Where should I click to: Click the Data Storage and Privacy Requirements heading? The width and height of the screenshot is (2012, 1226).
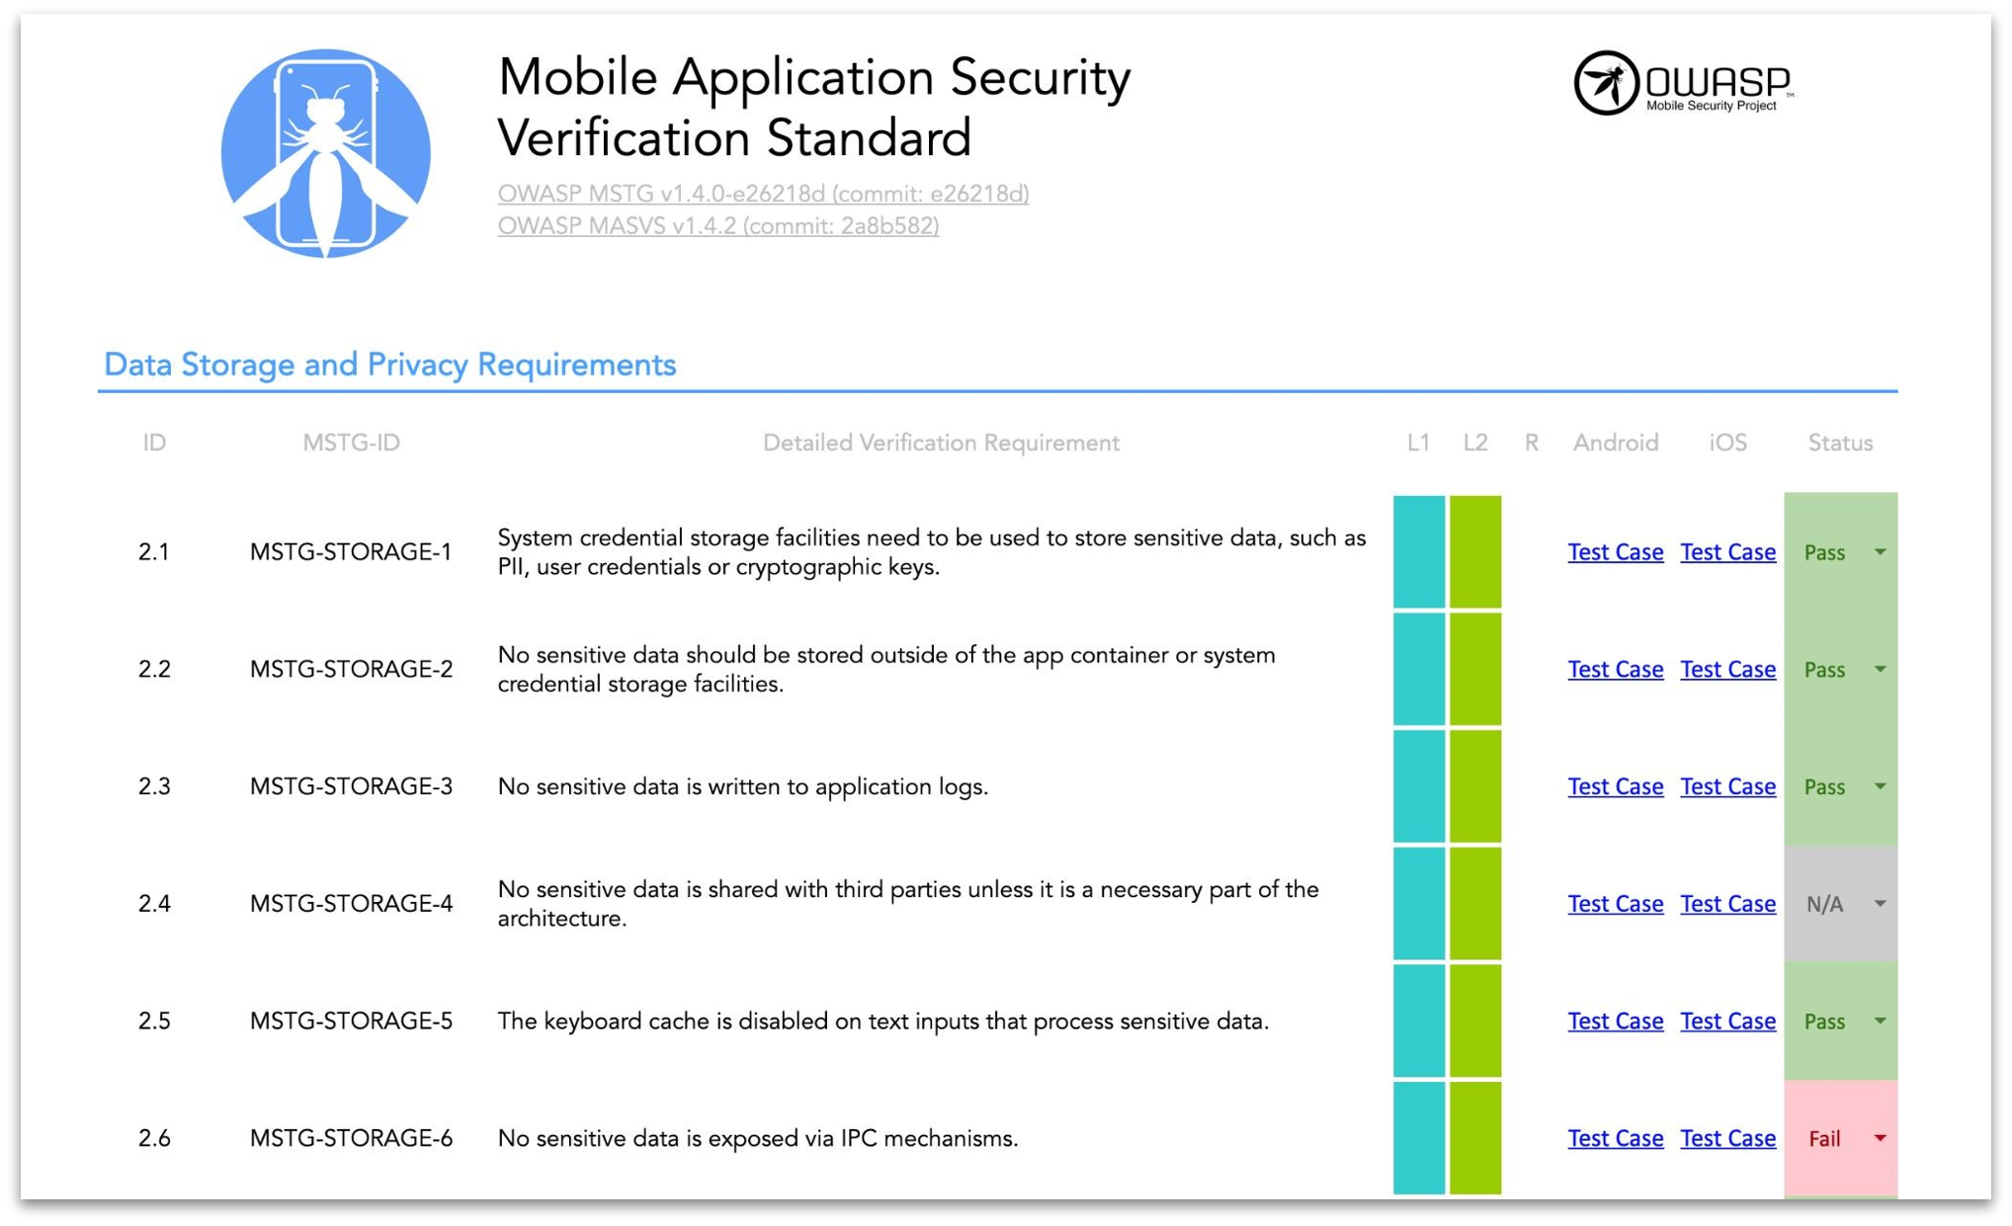click(389, 365)
